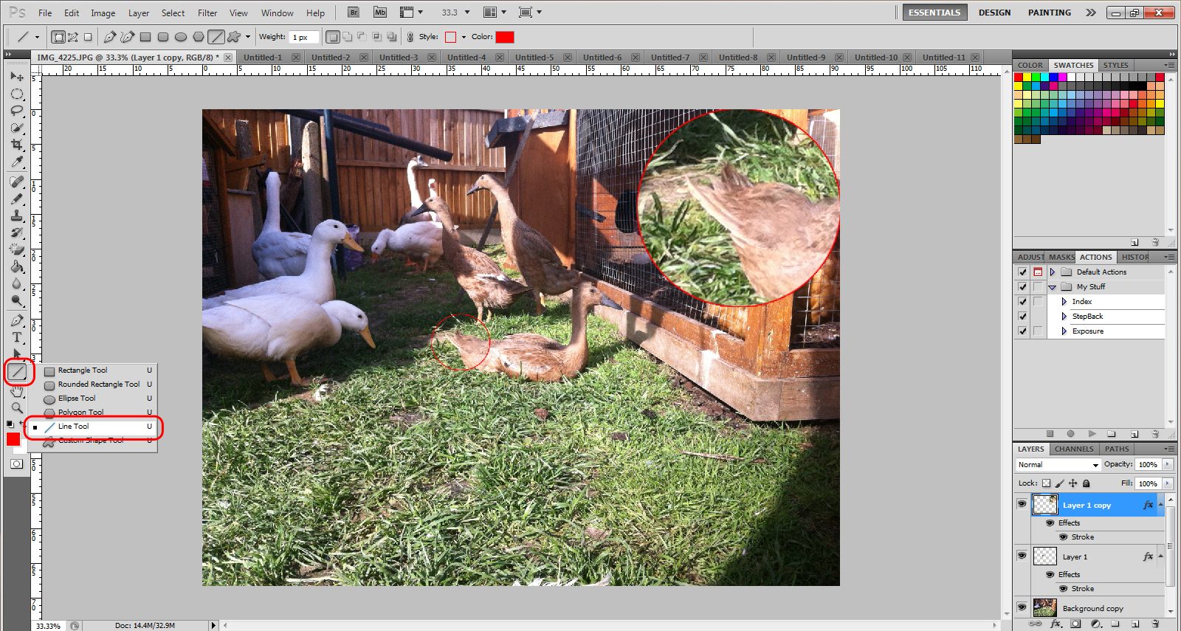Select the Type tool
The height and width of the screenshot is (631, 1181).
pyautogui.click(x=17, y=337)
